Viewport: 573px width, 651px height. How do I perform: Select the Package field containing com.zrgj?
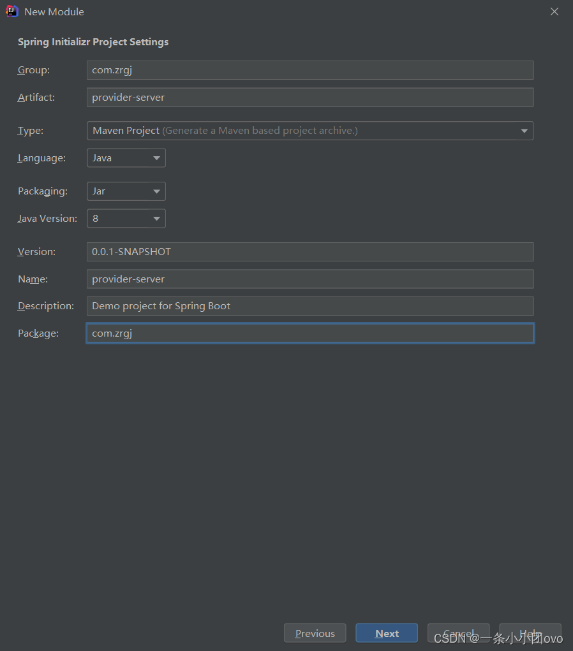pyautogui.click(x=309, y=333)
